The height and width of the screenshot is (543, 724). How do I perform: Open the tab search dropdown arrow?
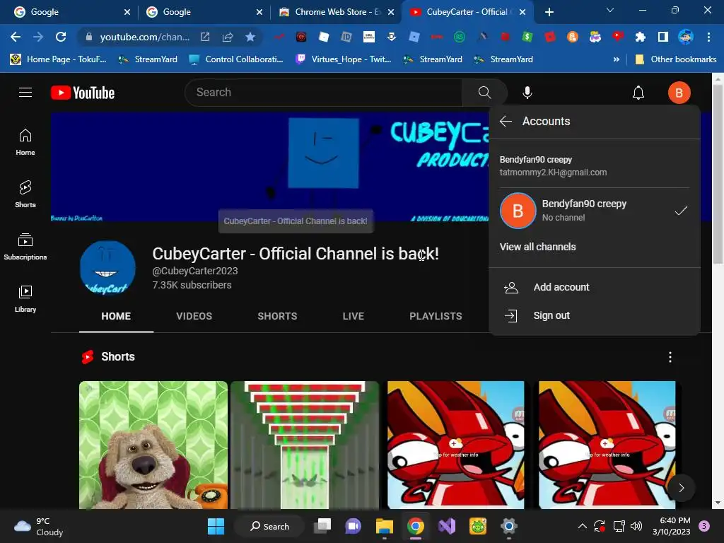tap(609, 10)
